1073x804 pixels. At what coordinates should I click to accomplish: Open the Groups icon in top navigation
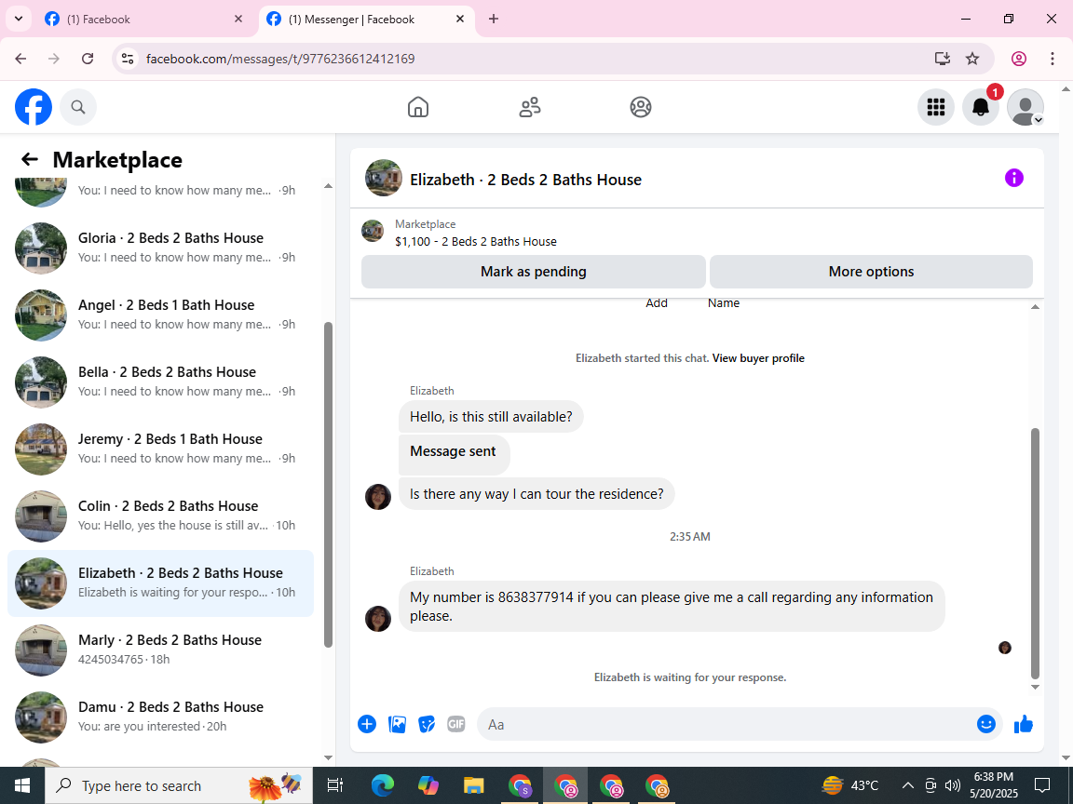(x=641, y=107)
